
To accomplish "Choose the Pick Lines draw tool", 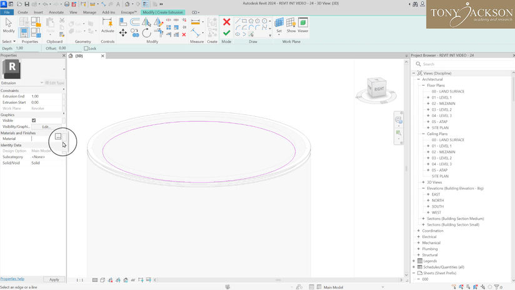I will pyautogui.click(x=251, y=34).
